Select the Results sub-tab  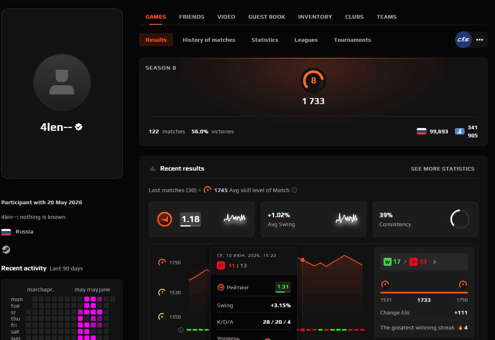(x=156, y=40)
